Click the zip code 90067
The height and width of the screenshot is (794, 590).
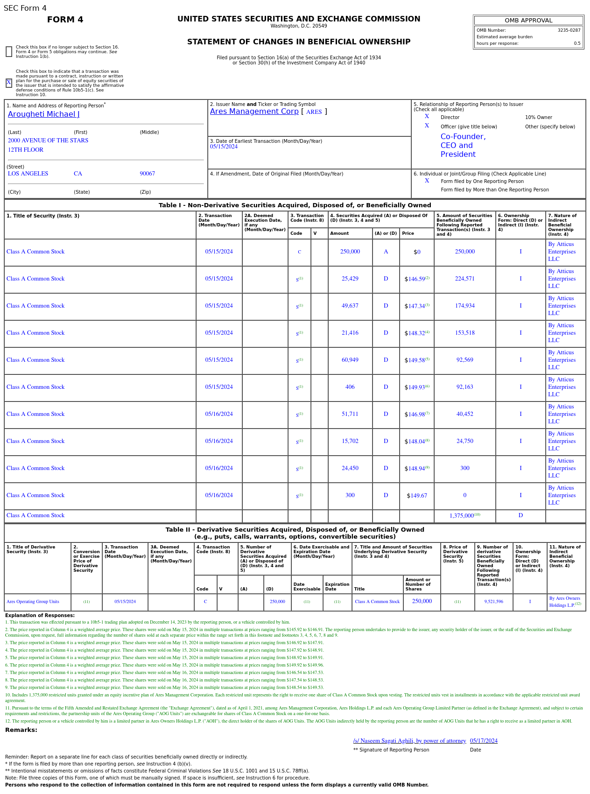point(147,174)
